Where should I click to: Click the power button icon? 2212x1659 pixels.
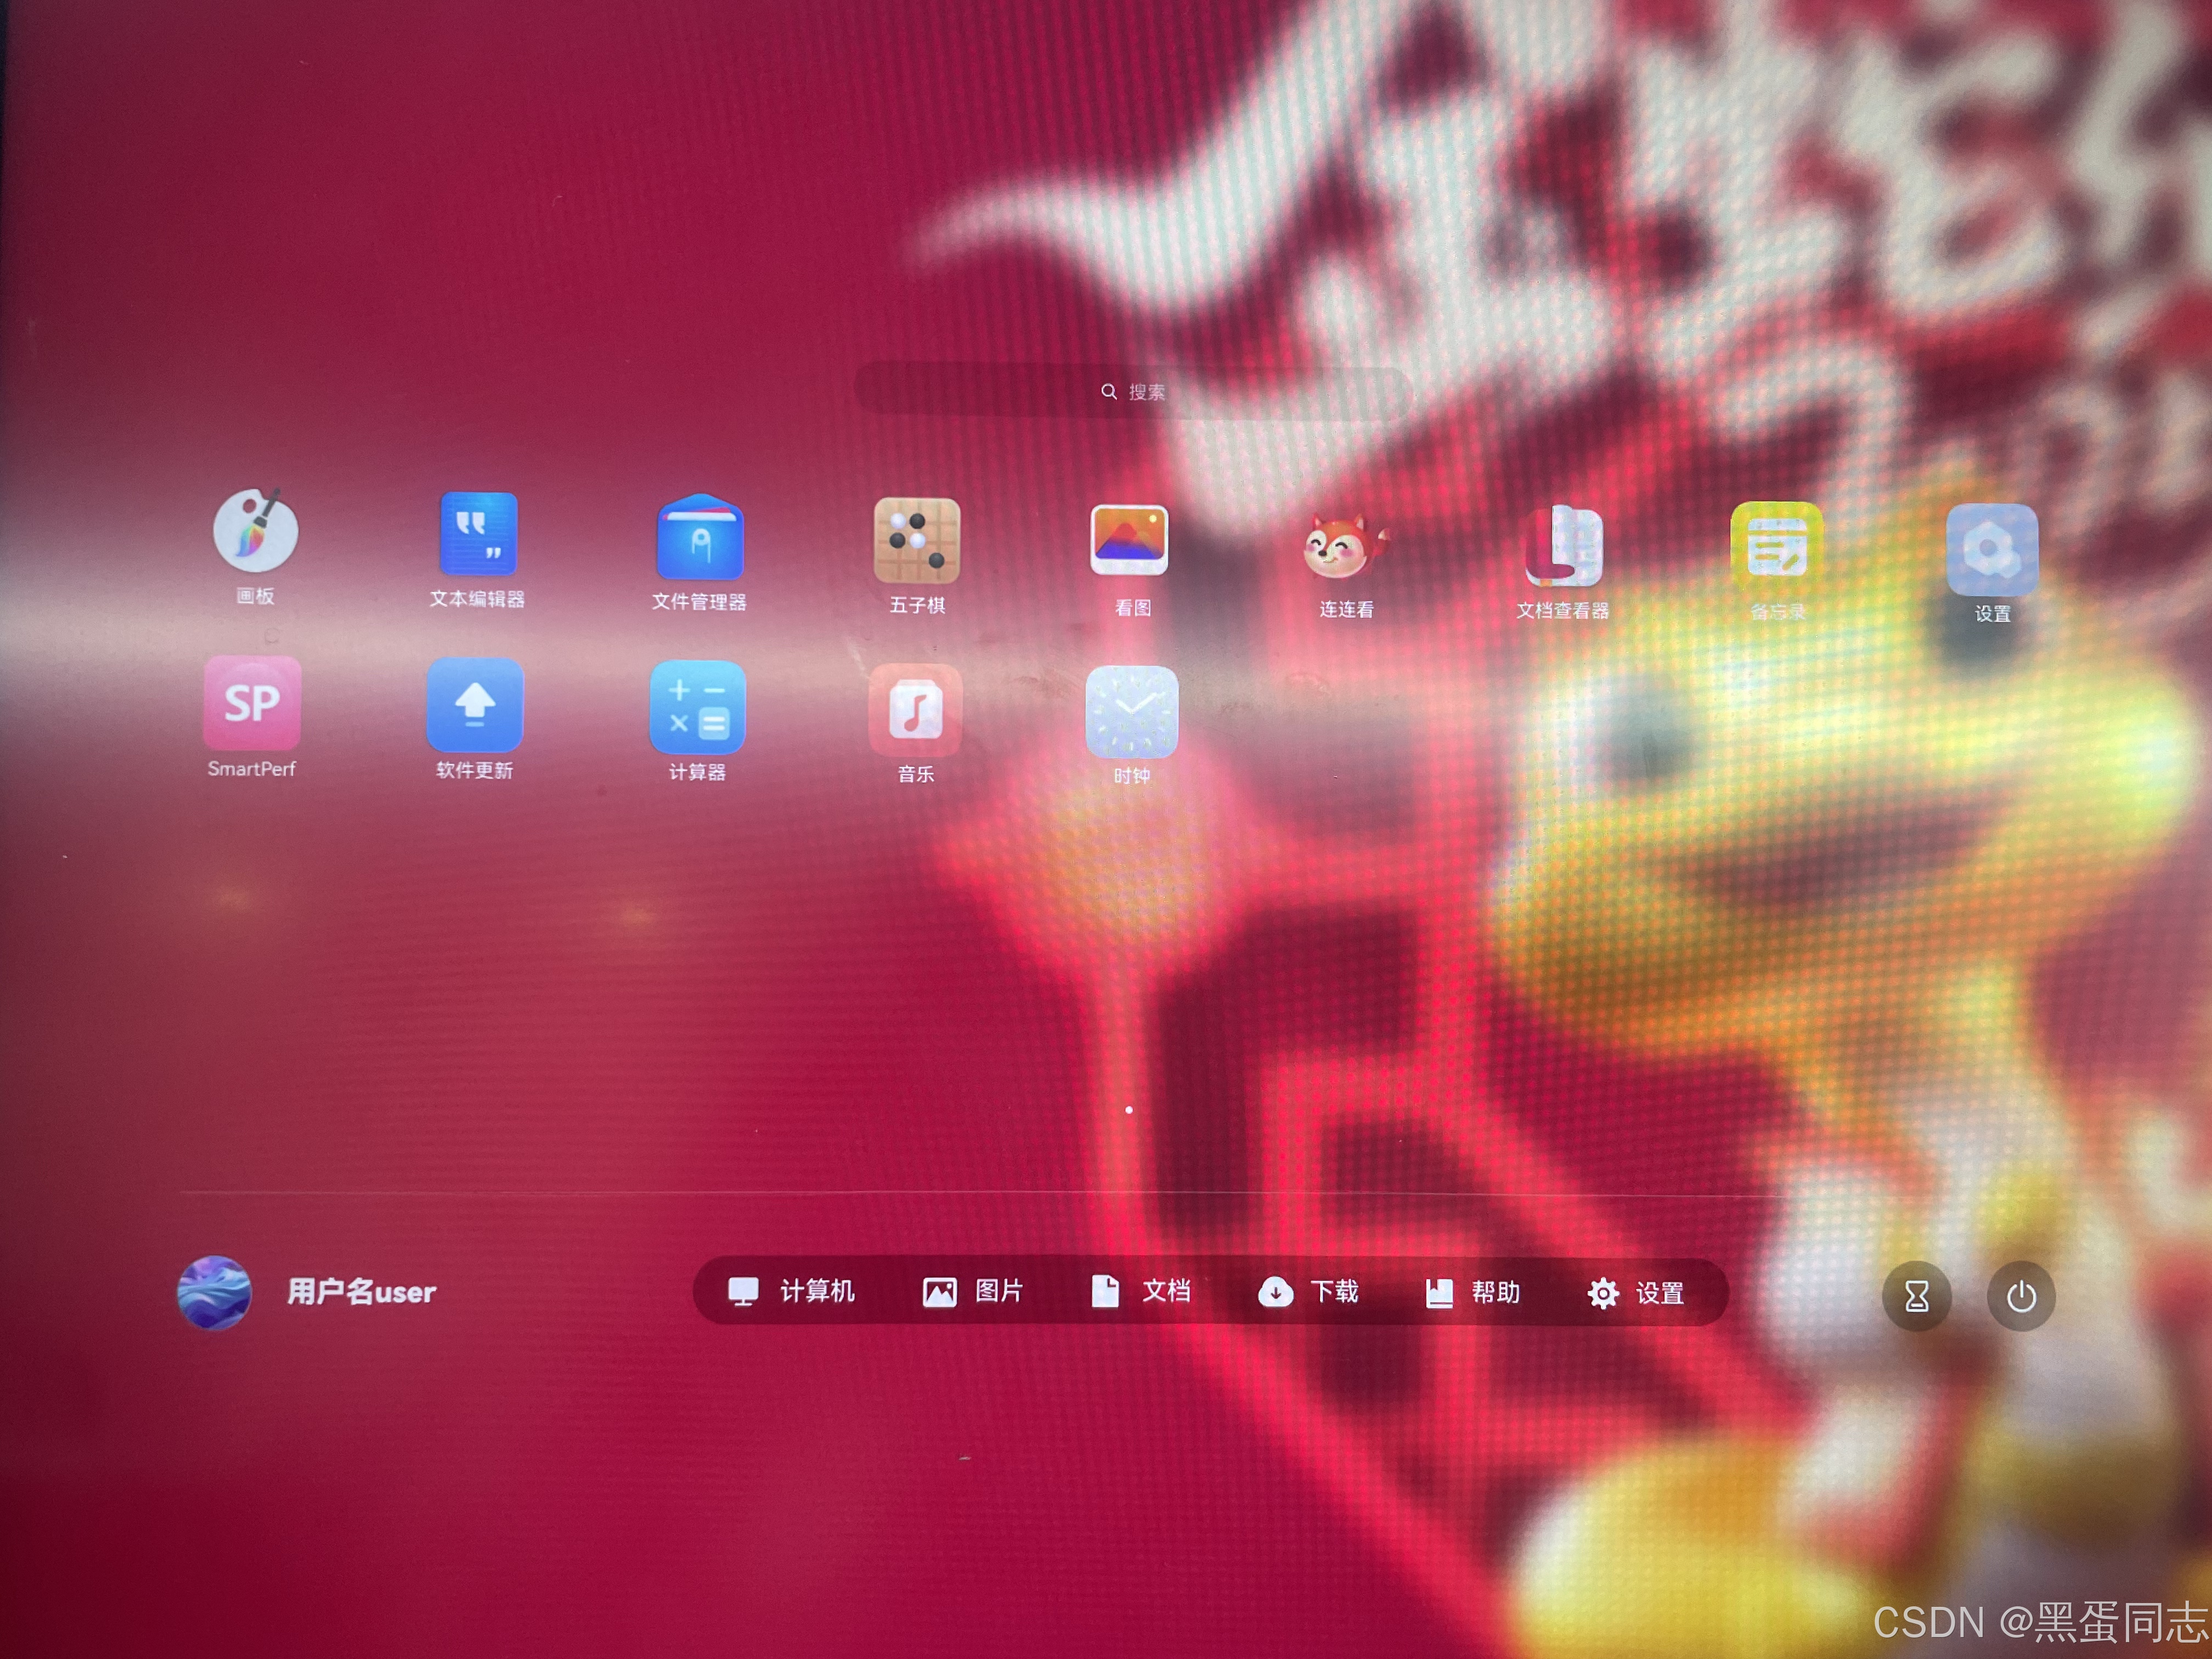[x=2020, y=1297]
